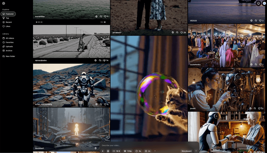Open the 720p resolution dropdown
Image resolution: width=267 pixels, height=153 pixels.
click(x=128, y=151)
